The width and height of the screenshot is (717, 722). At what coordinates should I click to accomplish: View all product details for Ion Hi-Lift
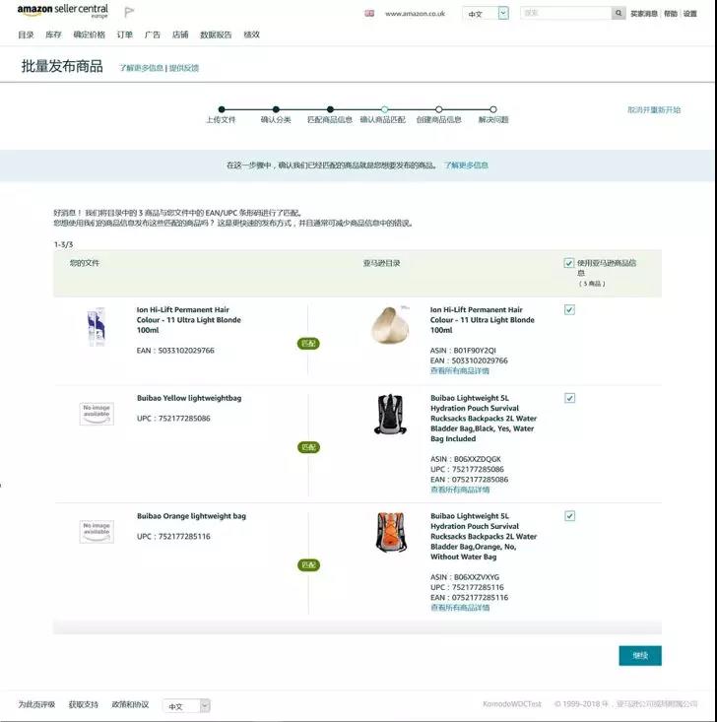[460, 370]
